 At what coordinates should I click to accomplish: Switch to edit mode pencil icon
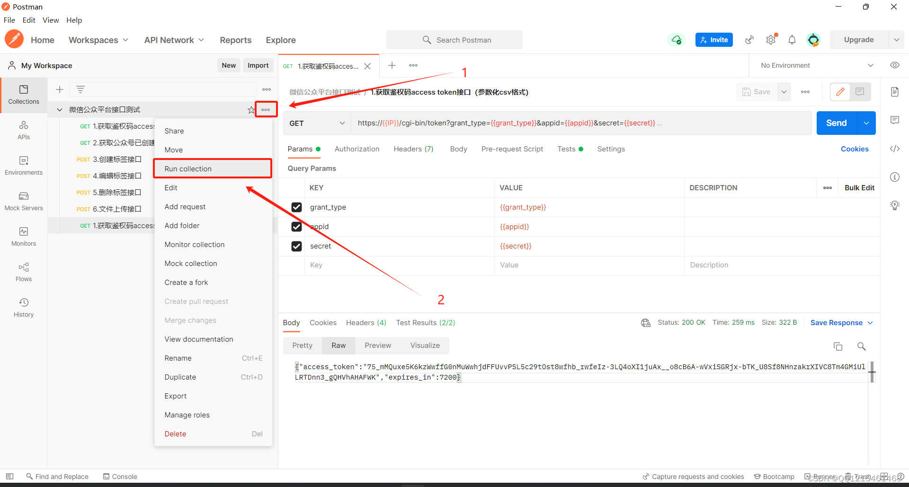(840, 92)
